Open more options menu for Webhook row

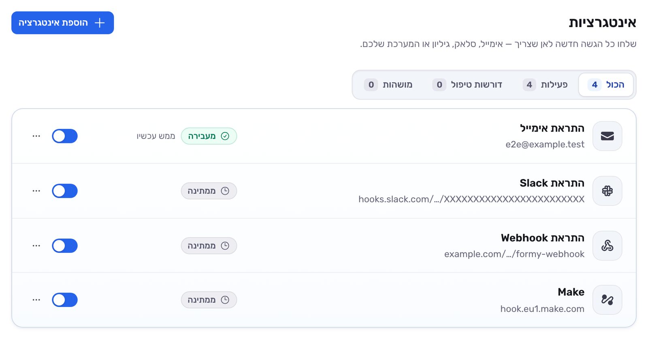(x=36, y=245)
